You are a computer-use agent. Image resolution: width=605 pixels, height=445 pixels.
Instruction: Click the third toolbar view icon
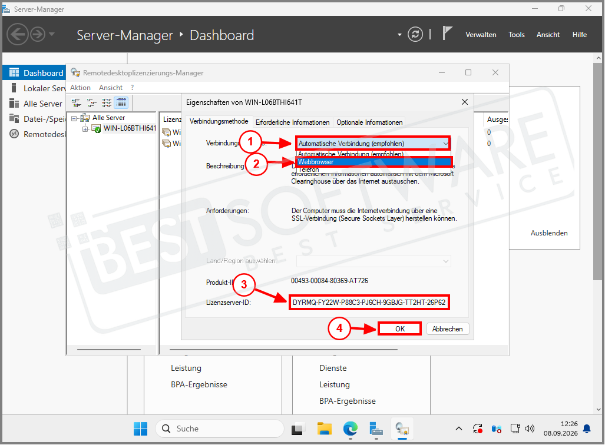(x=107, y=102)
